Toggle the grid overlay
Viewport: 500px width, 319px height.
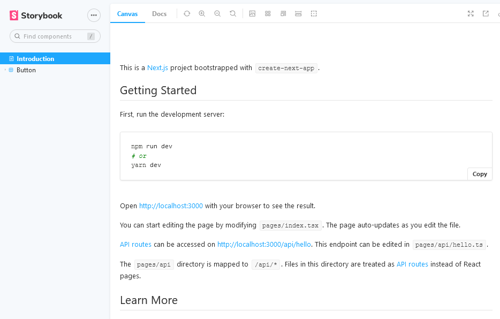(x=268, y=13)
